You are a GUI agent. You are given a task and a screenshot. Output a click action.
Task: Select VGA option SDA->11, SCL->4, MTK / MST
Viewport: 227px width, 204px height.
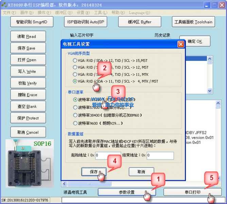75,81
